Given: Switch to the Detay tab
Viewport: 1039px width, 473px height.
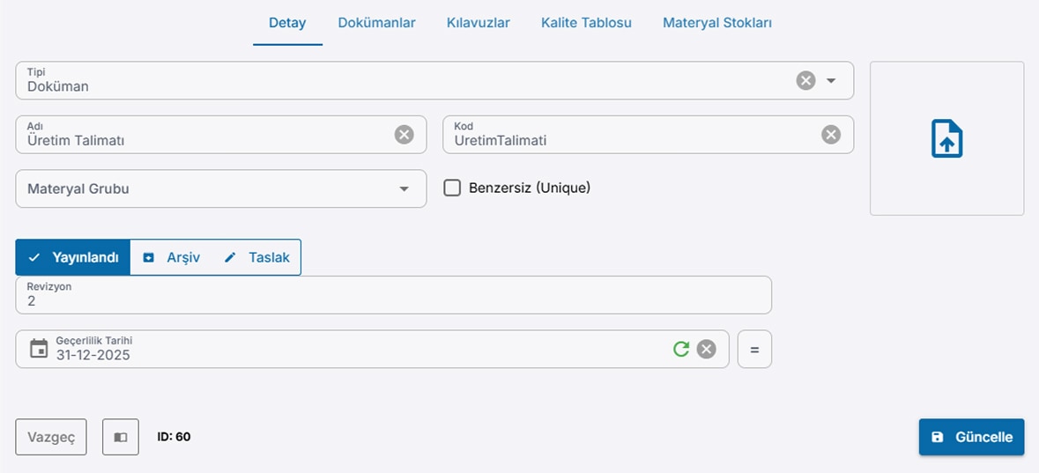Looking at the screenshot, I should pyautogui.click(x=287, y=23).
